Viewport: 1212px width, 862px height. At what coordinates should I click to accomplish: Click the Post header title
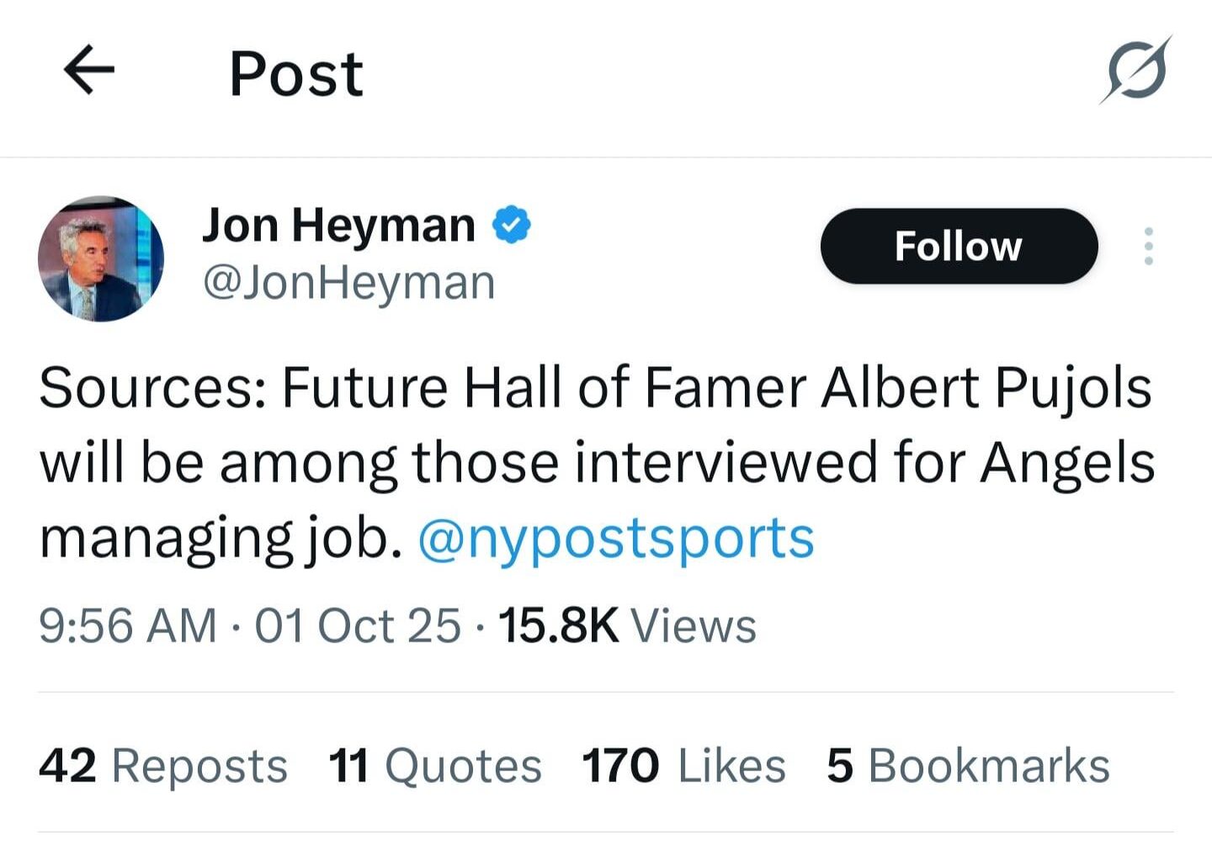[x=295, y=72]
